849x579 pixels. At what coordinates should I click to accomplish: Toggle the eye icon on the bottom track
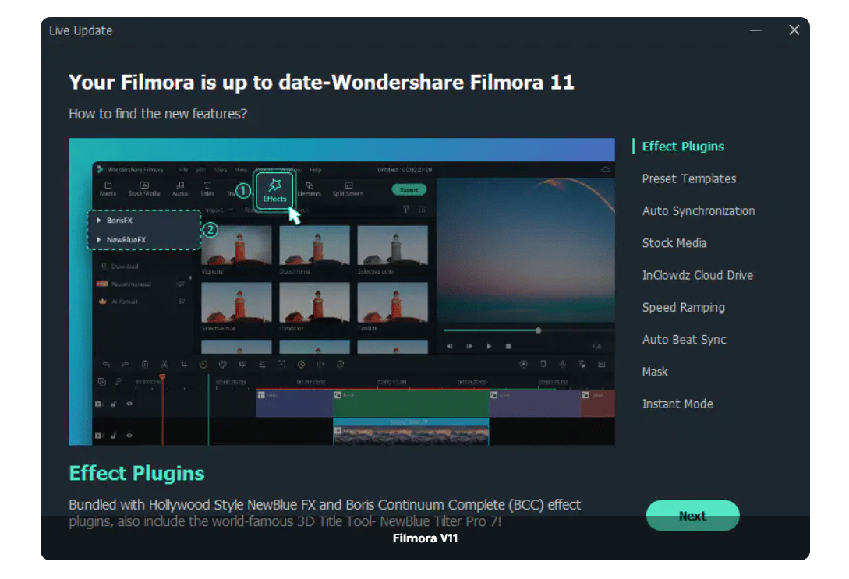pos(129,436)
